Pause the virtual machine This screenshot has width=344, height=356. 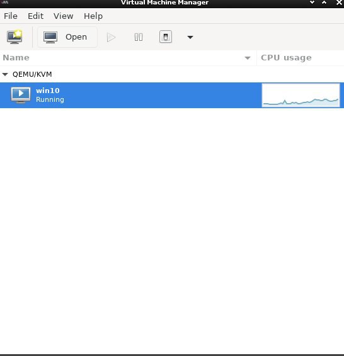coord(139,37)
